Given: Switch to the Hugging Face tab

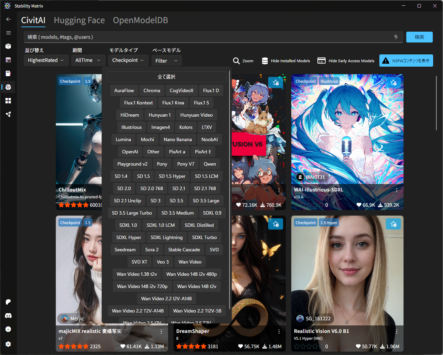Looking at the screenshot, I should pos(79,20).
